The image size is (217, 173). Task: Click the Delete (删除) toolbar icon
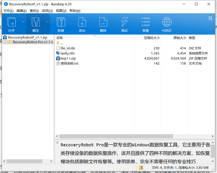click(x=103, y=22)
